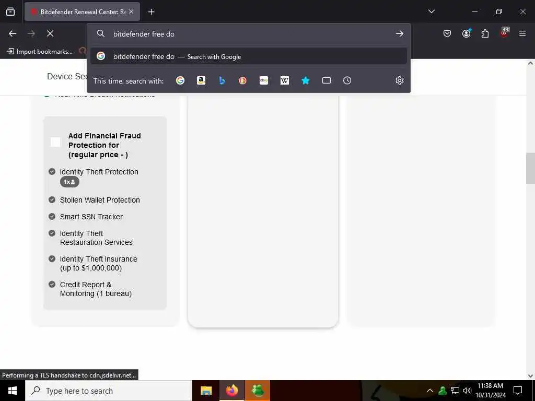
Task: Open a new tab with plus button
Action: pyautogui.click(x=151, y=12)
